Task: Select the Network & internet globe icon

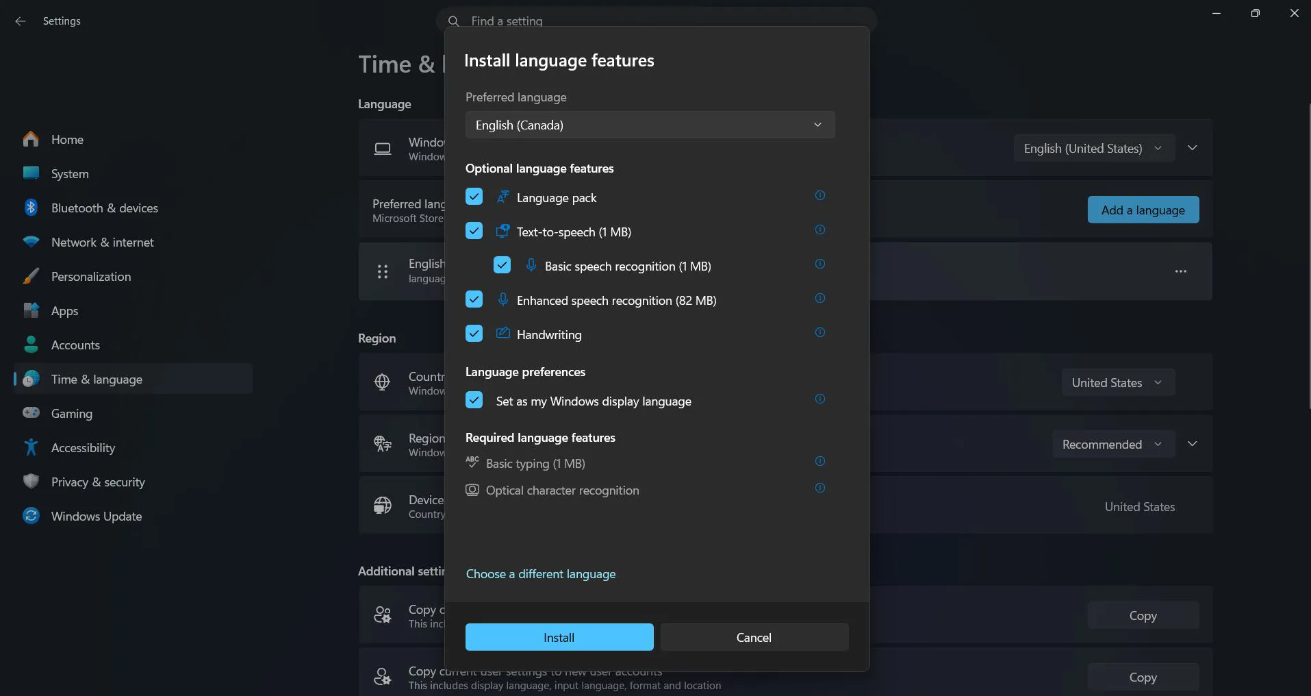Action: [x=31, y=242]
